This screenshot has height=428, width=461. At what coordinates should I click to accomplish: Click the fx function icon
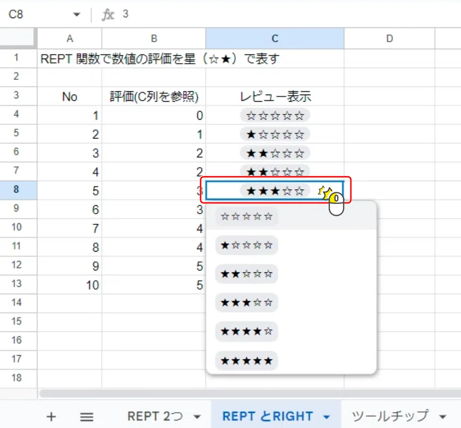pos(108,14)
